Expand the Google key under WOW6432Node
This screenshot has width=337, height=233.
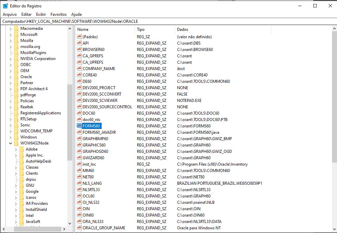pyautogui.click(x=16, y=191)
